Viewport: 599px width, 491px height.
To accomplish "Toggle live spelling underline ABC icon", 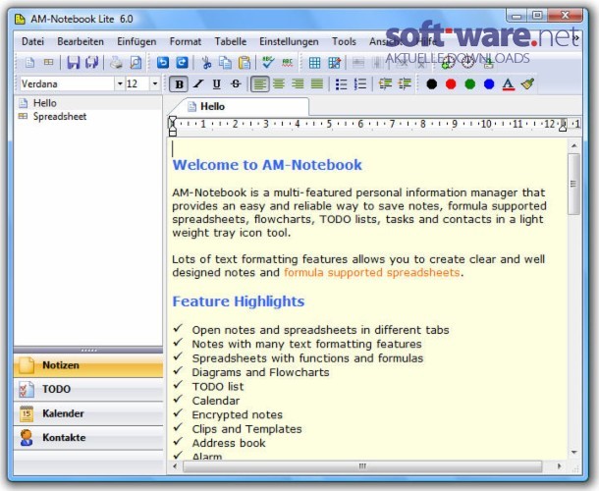I will pos(288,63).
